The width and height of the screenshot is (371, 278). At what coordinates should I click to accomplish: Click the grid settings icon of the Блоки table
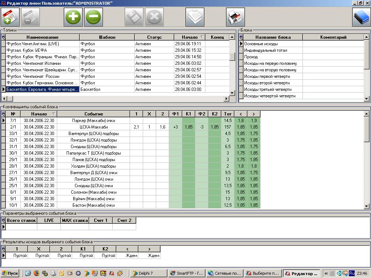[241, 37]
